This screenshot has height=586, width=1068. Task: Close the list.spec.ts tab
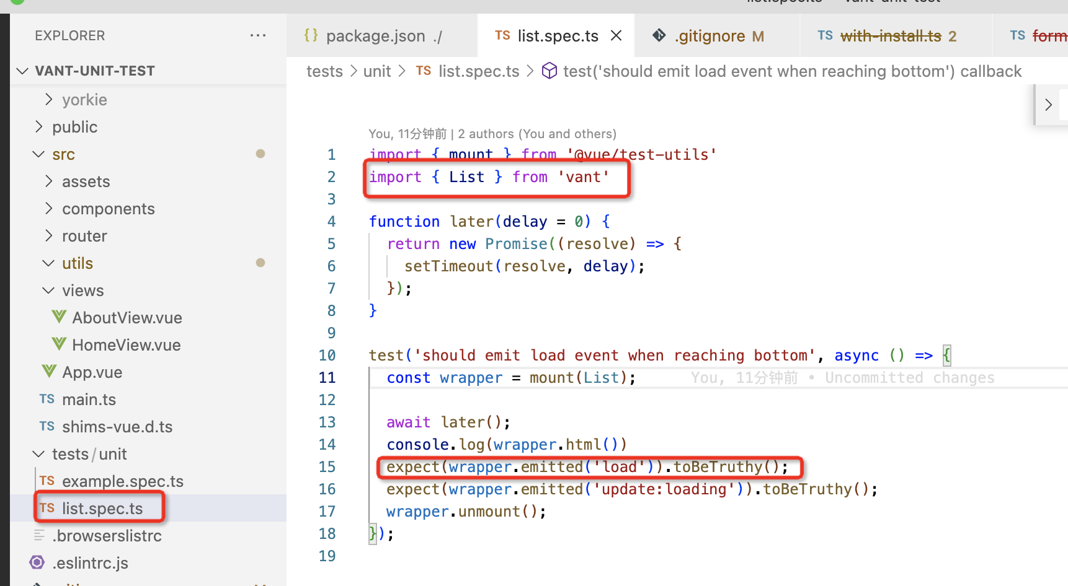tap(615, 35)
